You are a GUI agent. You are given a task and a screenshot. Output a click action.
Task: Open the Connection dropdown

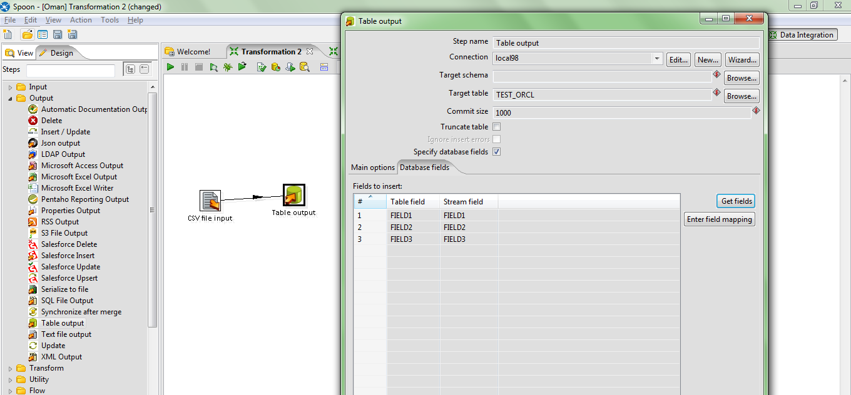coord(657,59)
